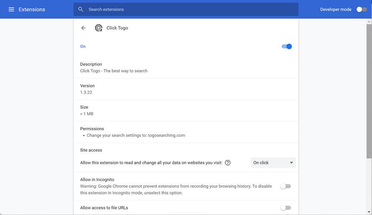Click the Developer mode label
This screenshot has height=215, width=372.
pyautogui.click(x=336, y=9)
